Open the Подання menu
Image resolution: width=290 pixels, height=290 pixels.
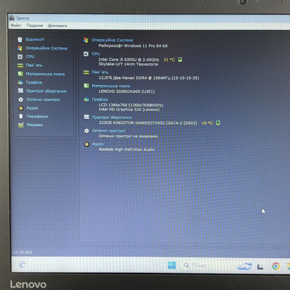coord(35,26)
